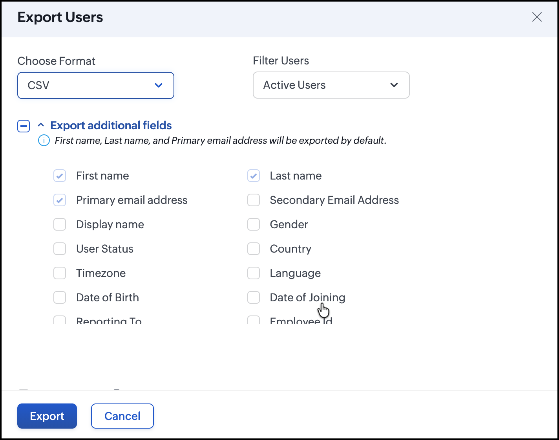Click the Export additional fields heading
Screen dimensions: 559x440
click(x=111, y=125)
